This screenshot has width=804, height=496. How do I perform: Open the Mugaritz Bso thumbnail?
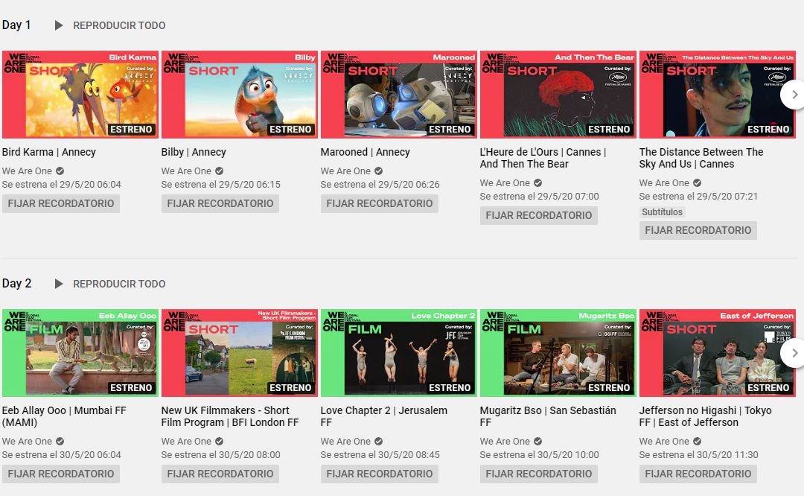click(x=558, y=353)
